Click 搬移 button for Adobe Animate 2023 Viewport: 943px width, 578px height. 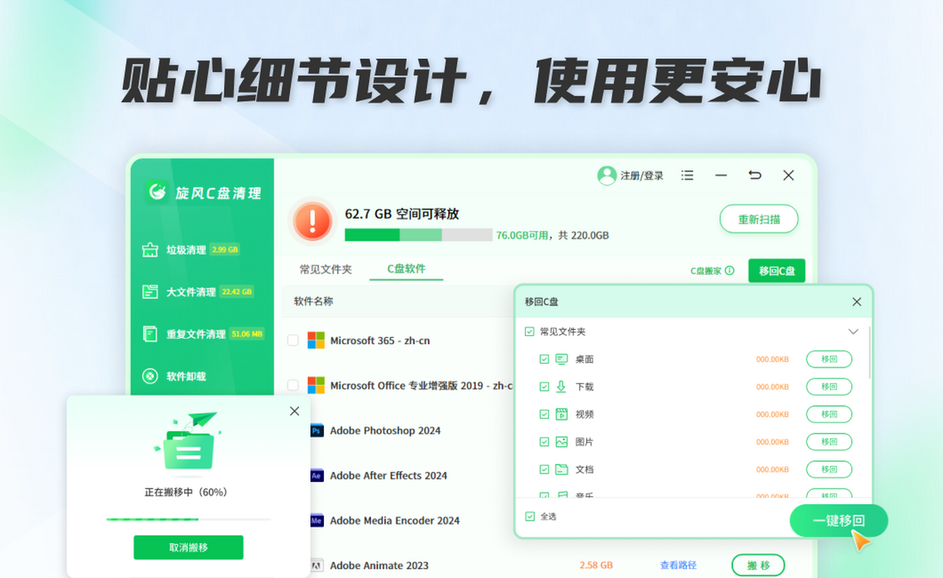pyautogui.click(x=758, y=565)
